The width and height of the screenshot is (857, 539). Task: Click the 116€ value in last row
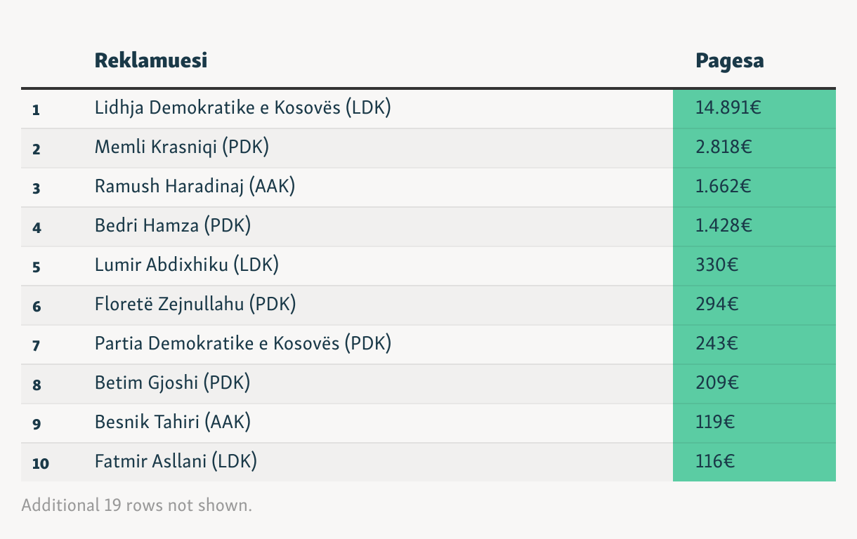coord(715,462)
